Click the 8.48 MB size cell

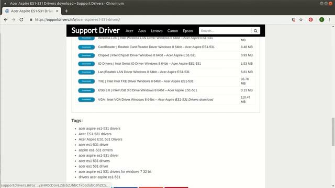(247, 47)
